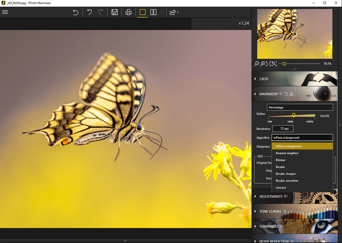
Task: Set zoom to 1:1 actual size
Action: pos(268,64)
